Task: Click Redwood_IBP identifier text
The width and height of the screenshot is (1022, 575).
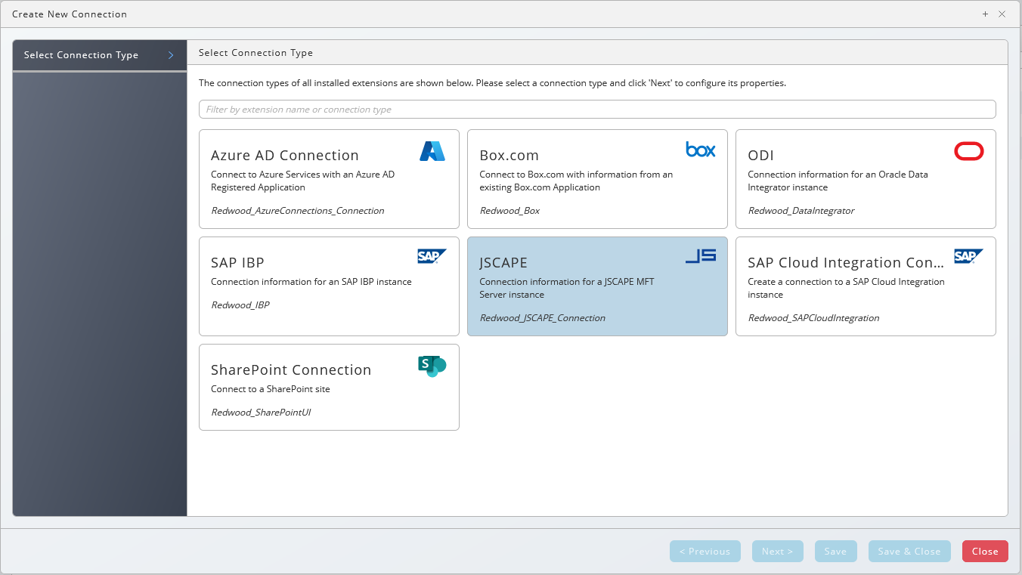Action: tap(240, 305)
